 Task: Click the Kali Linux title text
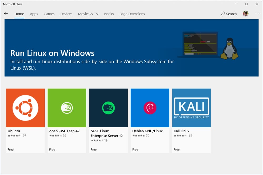181,131
